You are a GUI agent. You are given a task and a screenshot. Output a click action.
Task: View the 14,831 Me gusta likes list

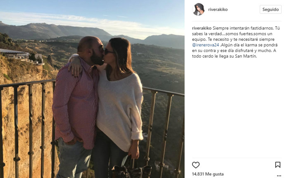(x=208, y=174)
